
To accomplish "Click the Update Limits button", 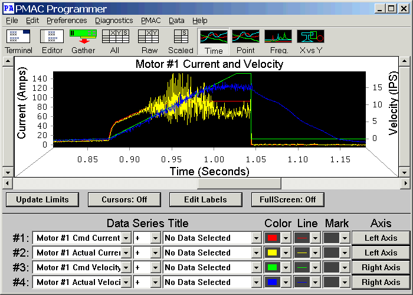I will pyautogui.click(x=42, y=199).
